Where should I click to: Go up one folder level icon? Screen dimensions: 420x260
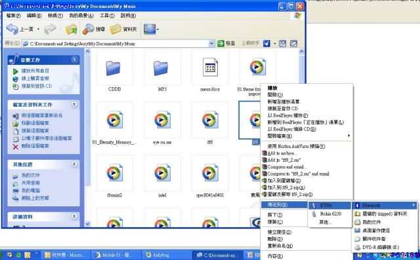[x=72, y=29]
